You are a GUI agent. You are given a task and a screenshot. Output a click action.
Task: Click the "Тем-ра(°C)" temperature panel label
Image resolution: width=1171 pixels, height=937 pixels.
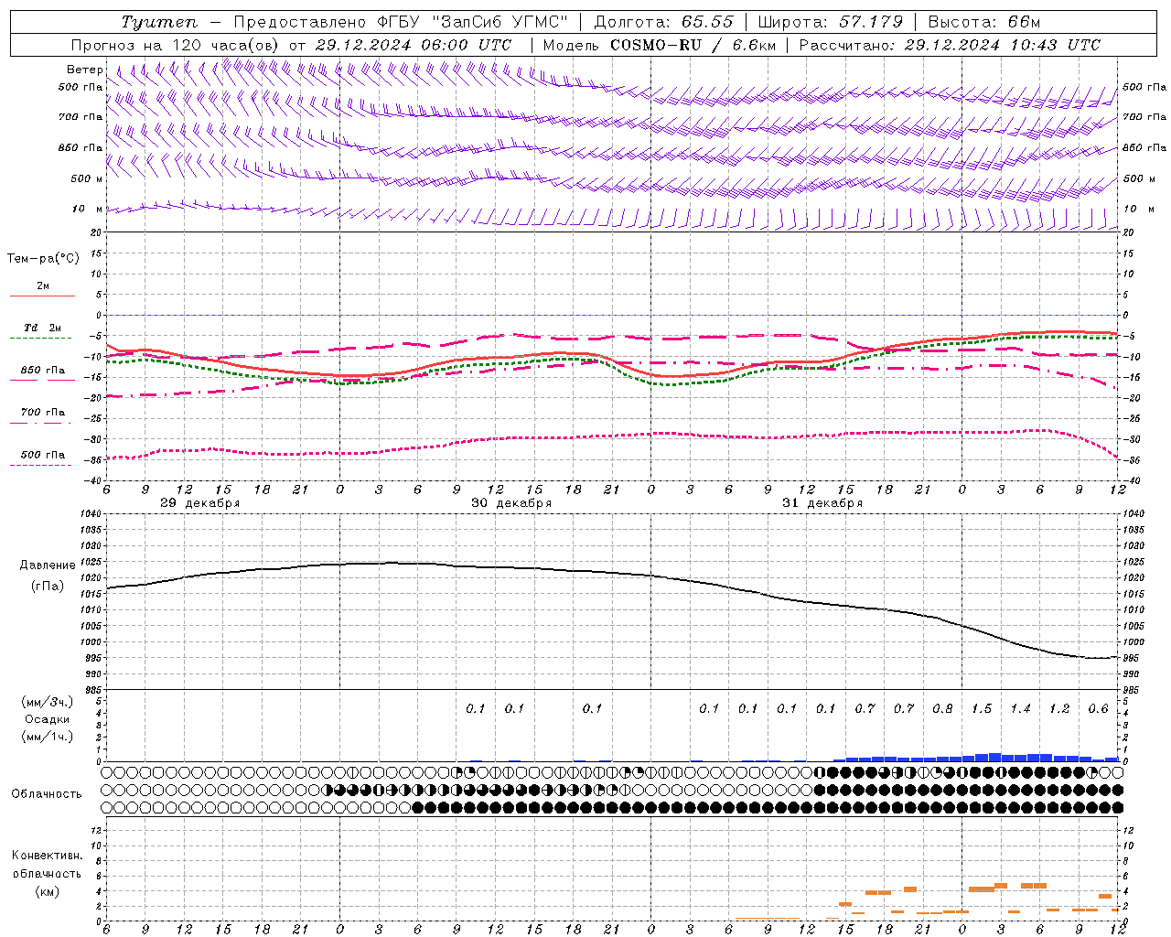[43, 259]
